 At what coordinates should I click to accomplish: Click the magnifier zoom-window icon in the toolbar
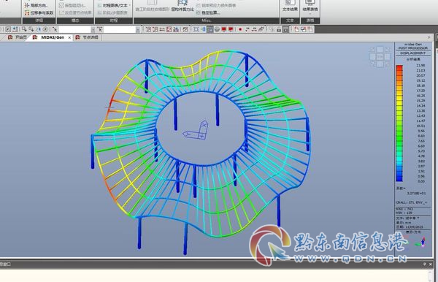[24, 29]
